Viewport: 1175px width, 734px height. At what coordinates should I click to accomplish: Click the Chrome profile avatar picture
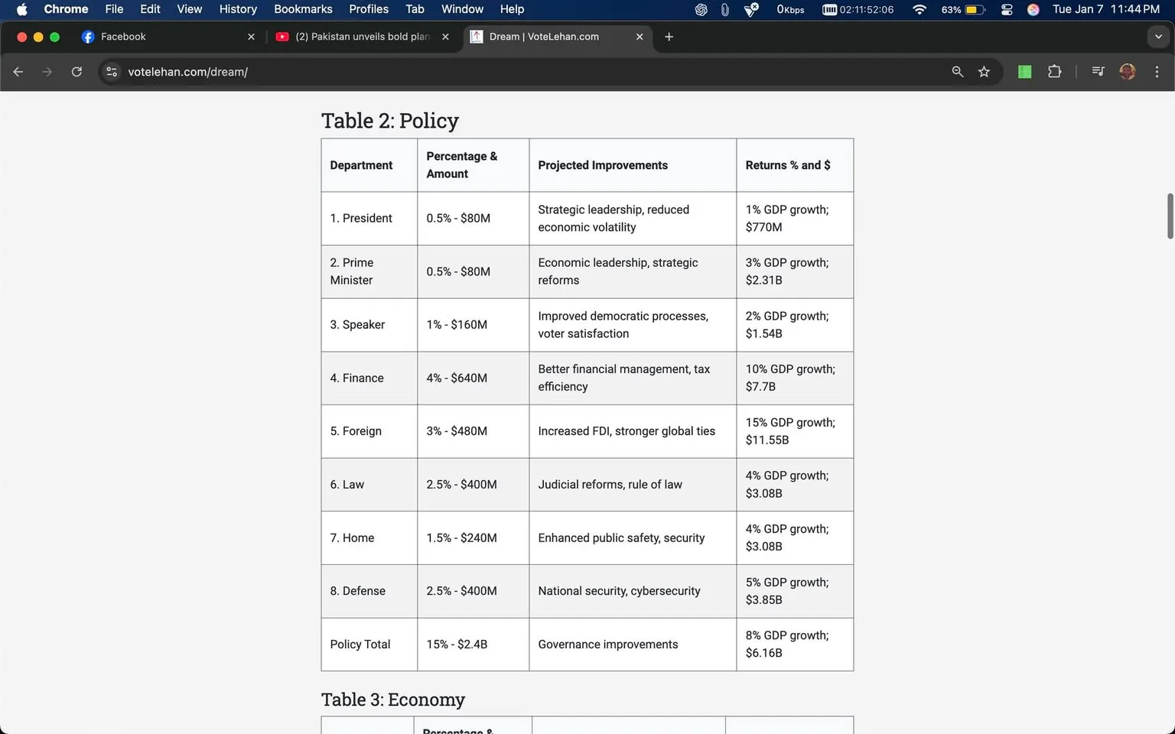coord(1128,71)
